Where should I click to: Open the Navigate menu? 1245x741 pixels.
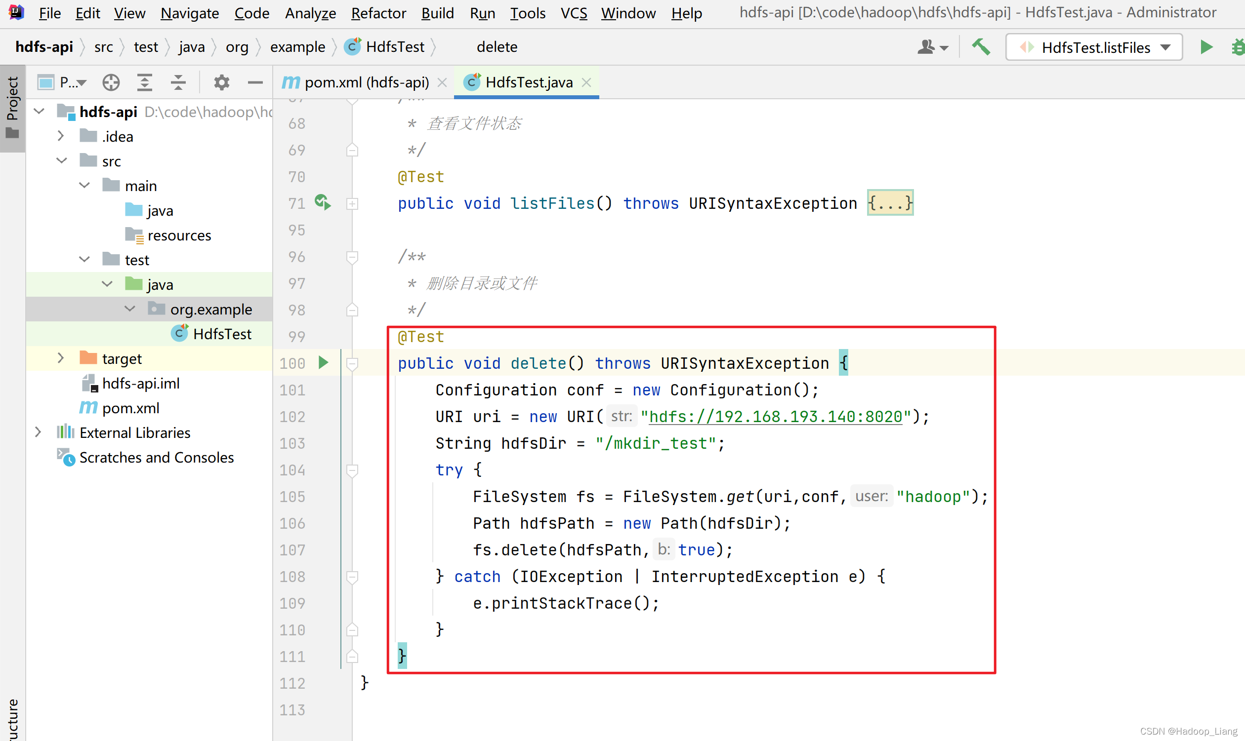coord(189,13)
